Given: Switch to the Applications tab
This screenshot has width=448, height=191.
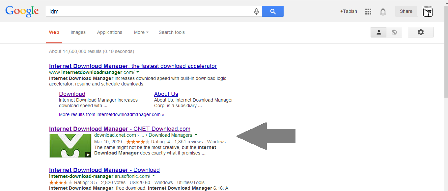Looking at the screenshot, I should point(109,32).
